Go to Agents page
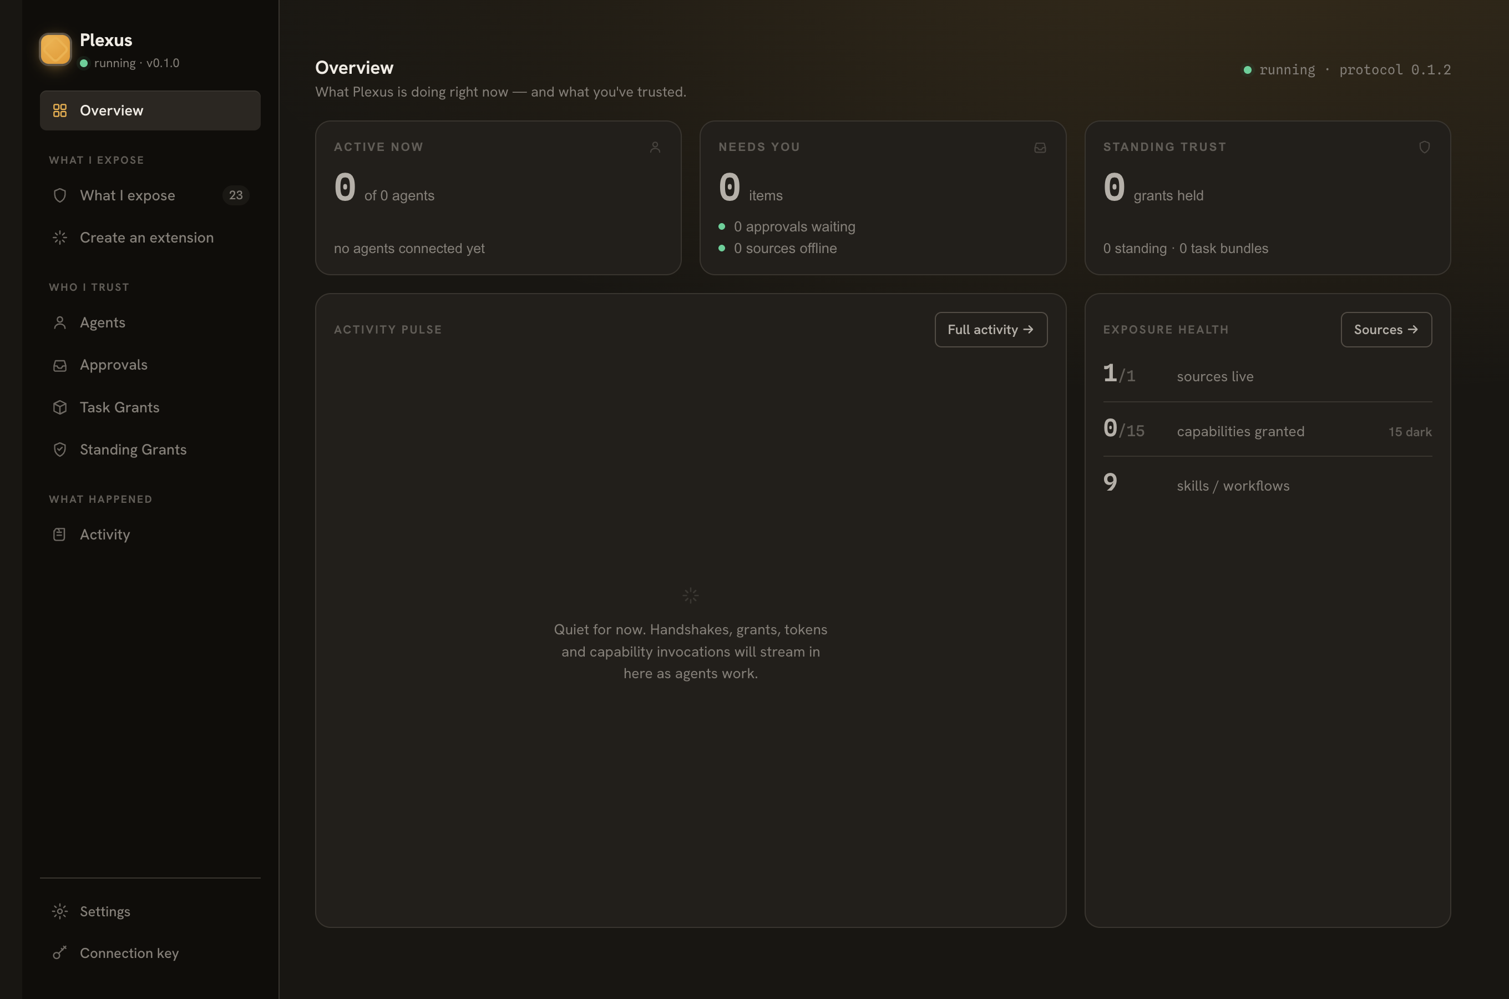This screenshot has width=1509, height=999. pyautogui.click(x=150, y=322)
